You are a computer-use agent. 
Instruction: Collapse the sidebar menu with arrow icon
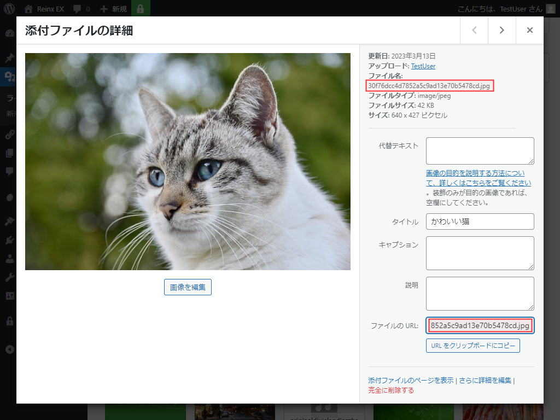(10, 349)
